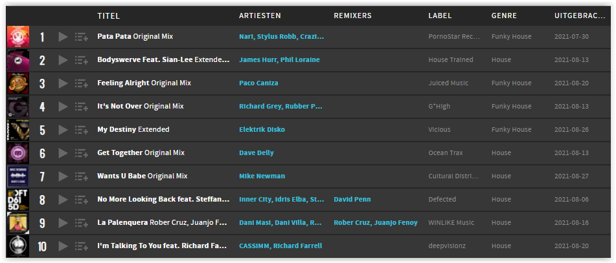Viewport: 616px width, 263px height.
Task: Click the Pata Pata album artwork
Action: [18, 37]
